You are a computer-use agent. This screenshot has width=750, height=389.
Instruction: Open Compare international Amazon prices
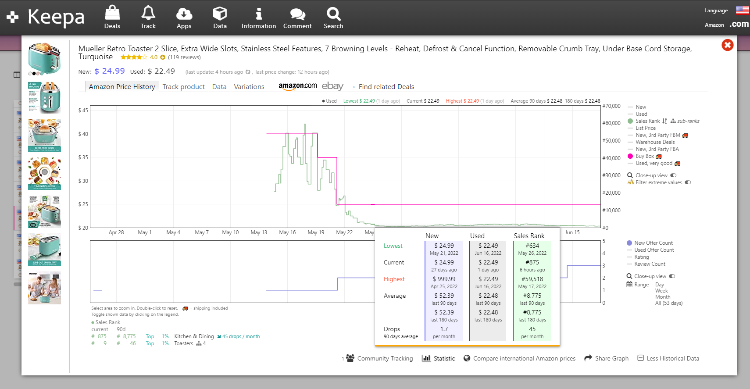pos(519,358)
